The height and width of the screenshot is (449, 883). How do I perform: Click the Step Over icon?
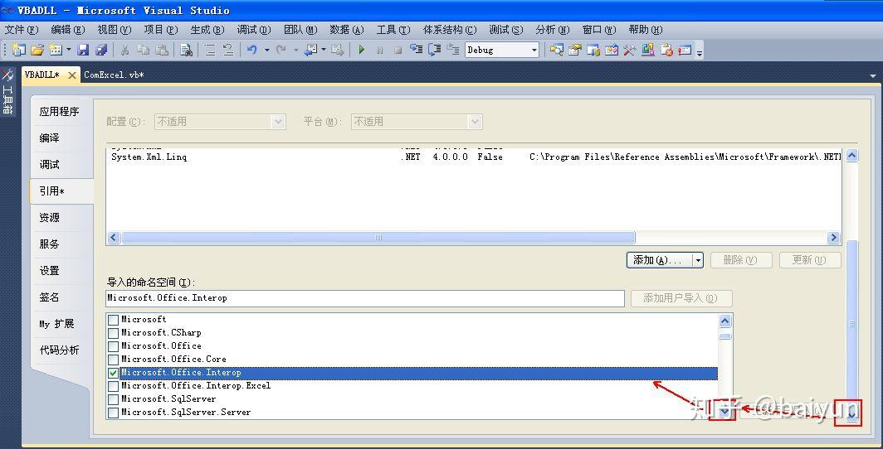coord(434,50)
